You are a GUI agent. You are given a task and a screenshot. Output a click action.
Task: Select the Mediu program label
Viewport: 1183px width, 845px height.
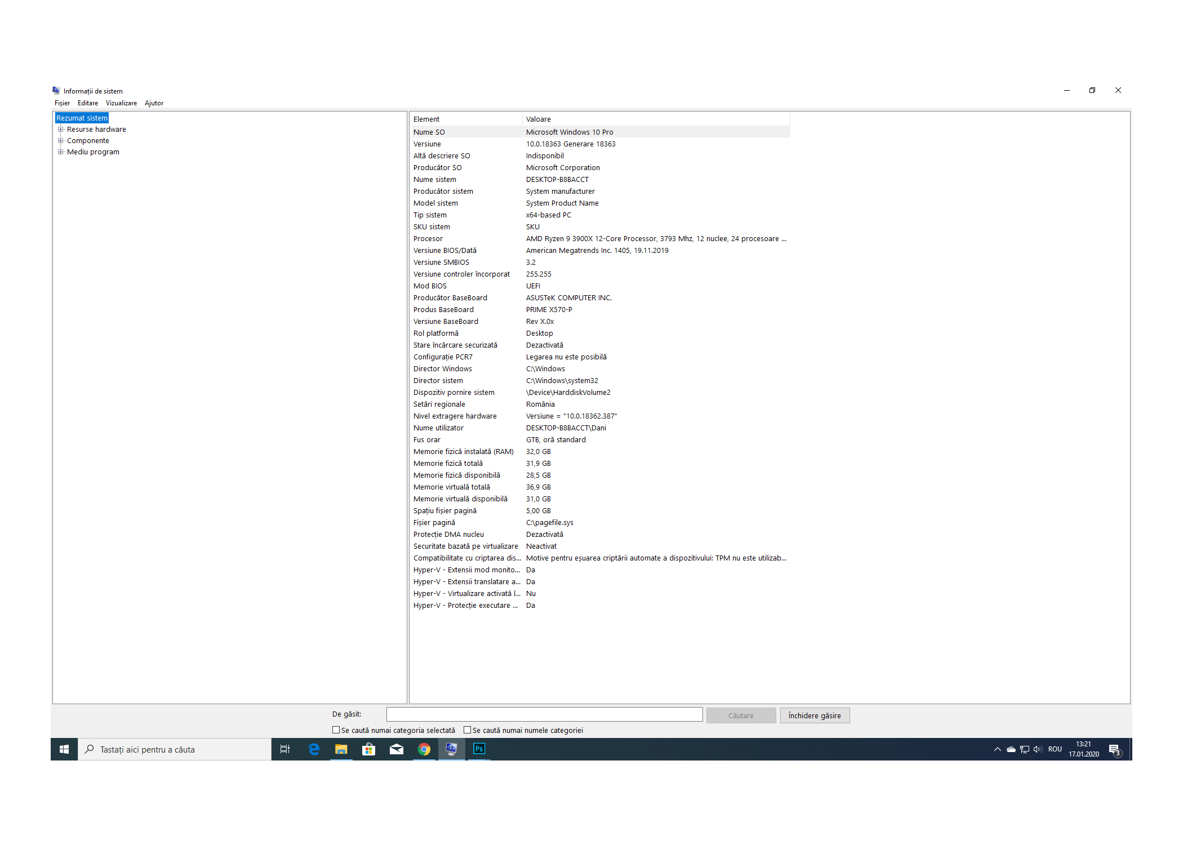click(x=93, y=152)
